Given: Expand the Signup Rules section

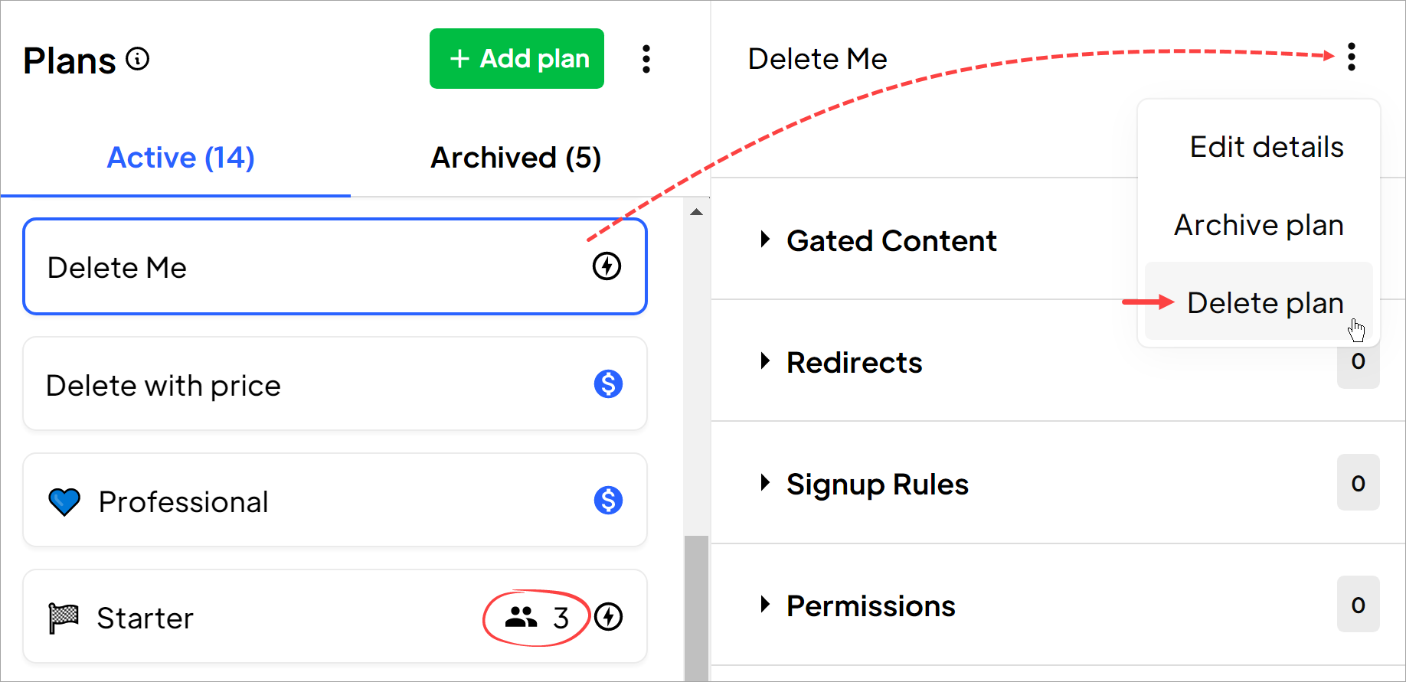Looking at the screenshot, I should click(765, 483).
